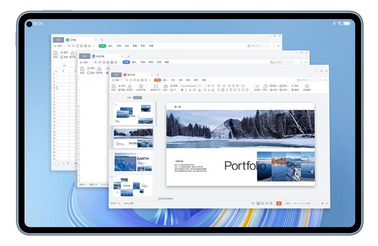This screenshot has height=246, width=378.
Task: Select the first slide thumbnail with overlapping photos
Action: (x=134, y=115)
